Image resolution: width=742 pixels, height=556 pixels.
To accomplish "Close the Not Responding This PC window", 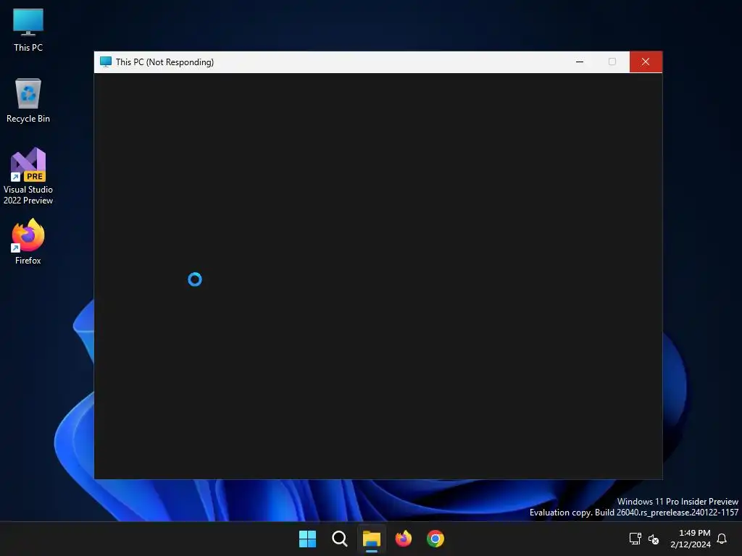I will (x=646, y=62).
